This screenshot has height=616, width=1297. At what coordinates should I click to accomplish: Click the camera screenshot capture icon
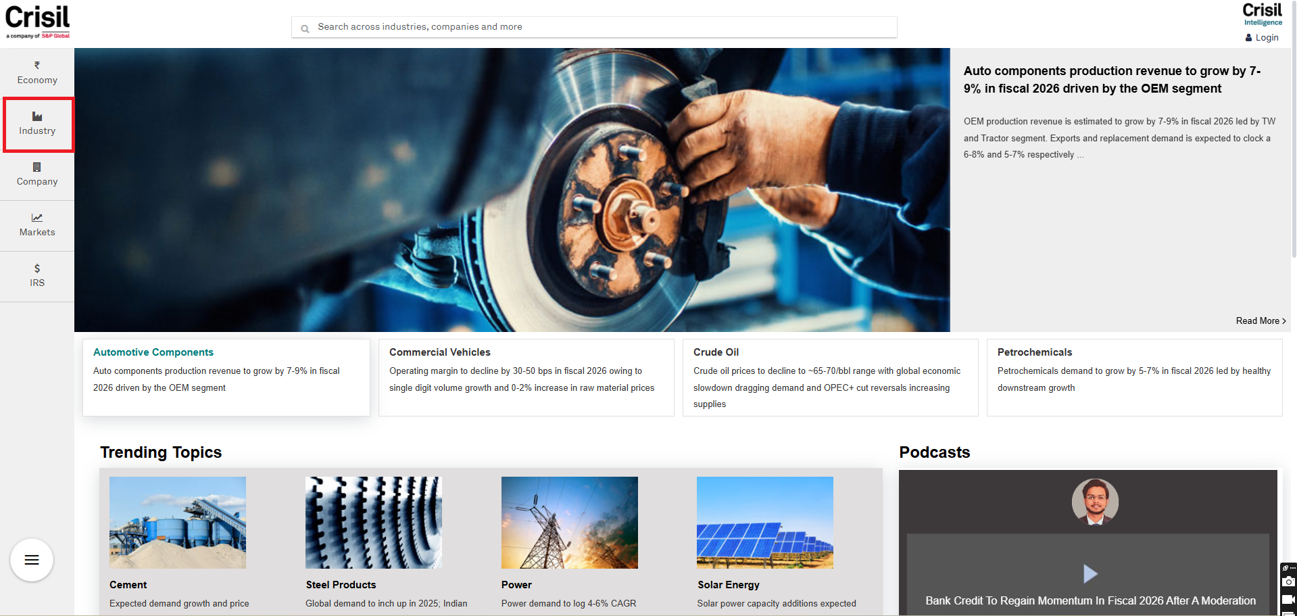(x=1288, y=582)
